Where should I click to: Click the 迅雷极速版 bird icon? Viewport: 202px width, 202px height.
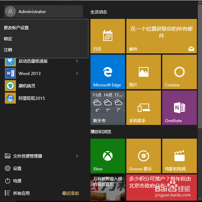coord(10,62)
